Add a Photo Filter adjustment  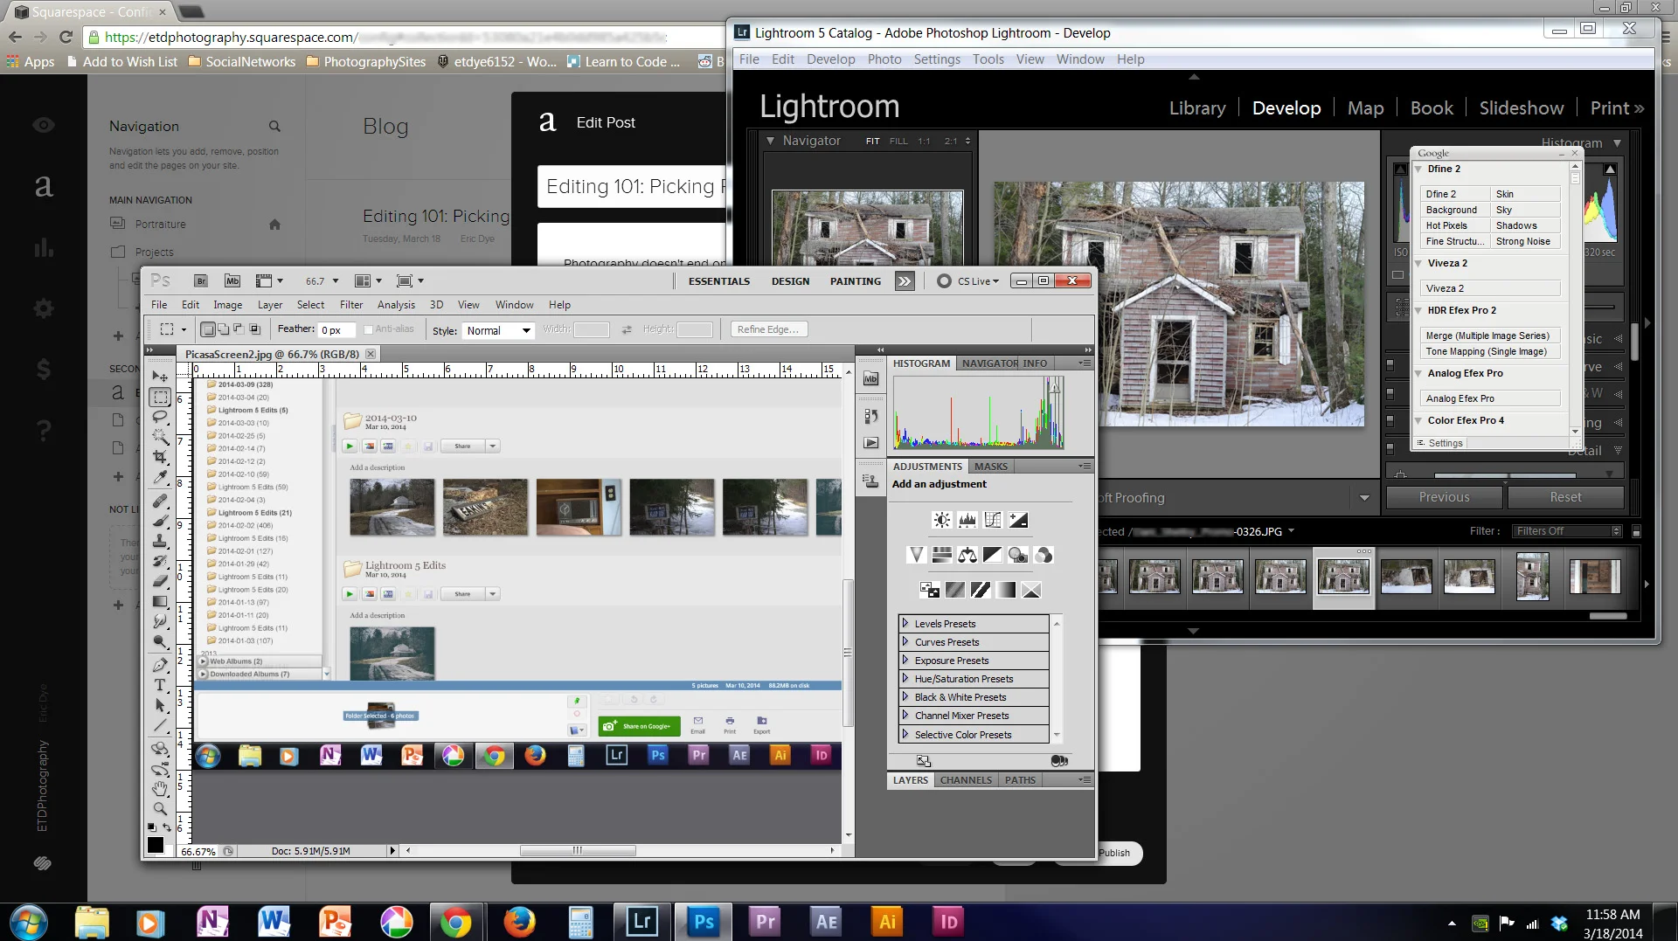click(x=1018, y=555)
